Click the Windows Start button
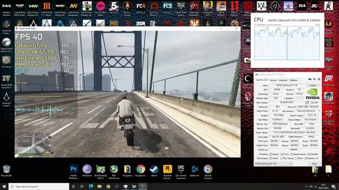 pyautogui.click(x=4, y=186)
